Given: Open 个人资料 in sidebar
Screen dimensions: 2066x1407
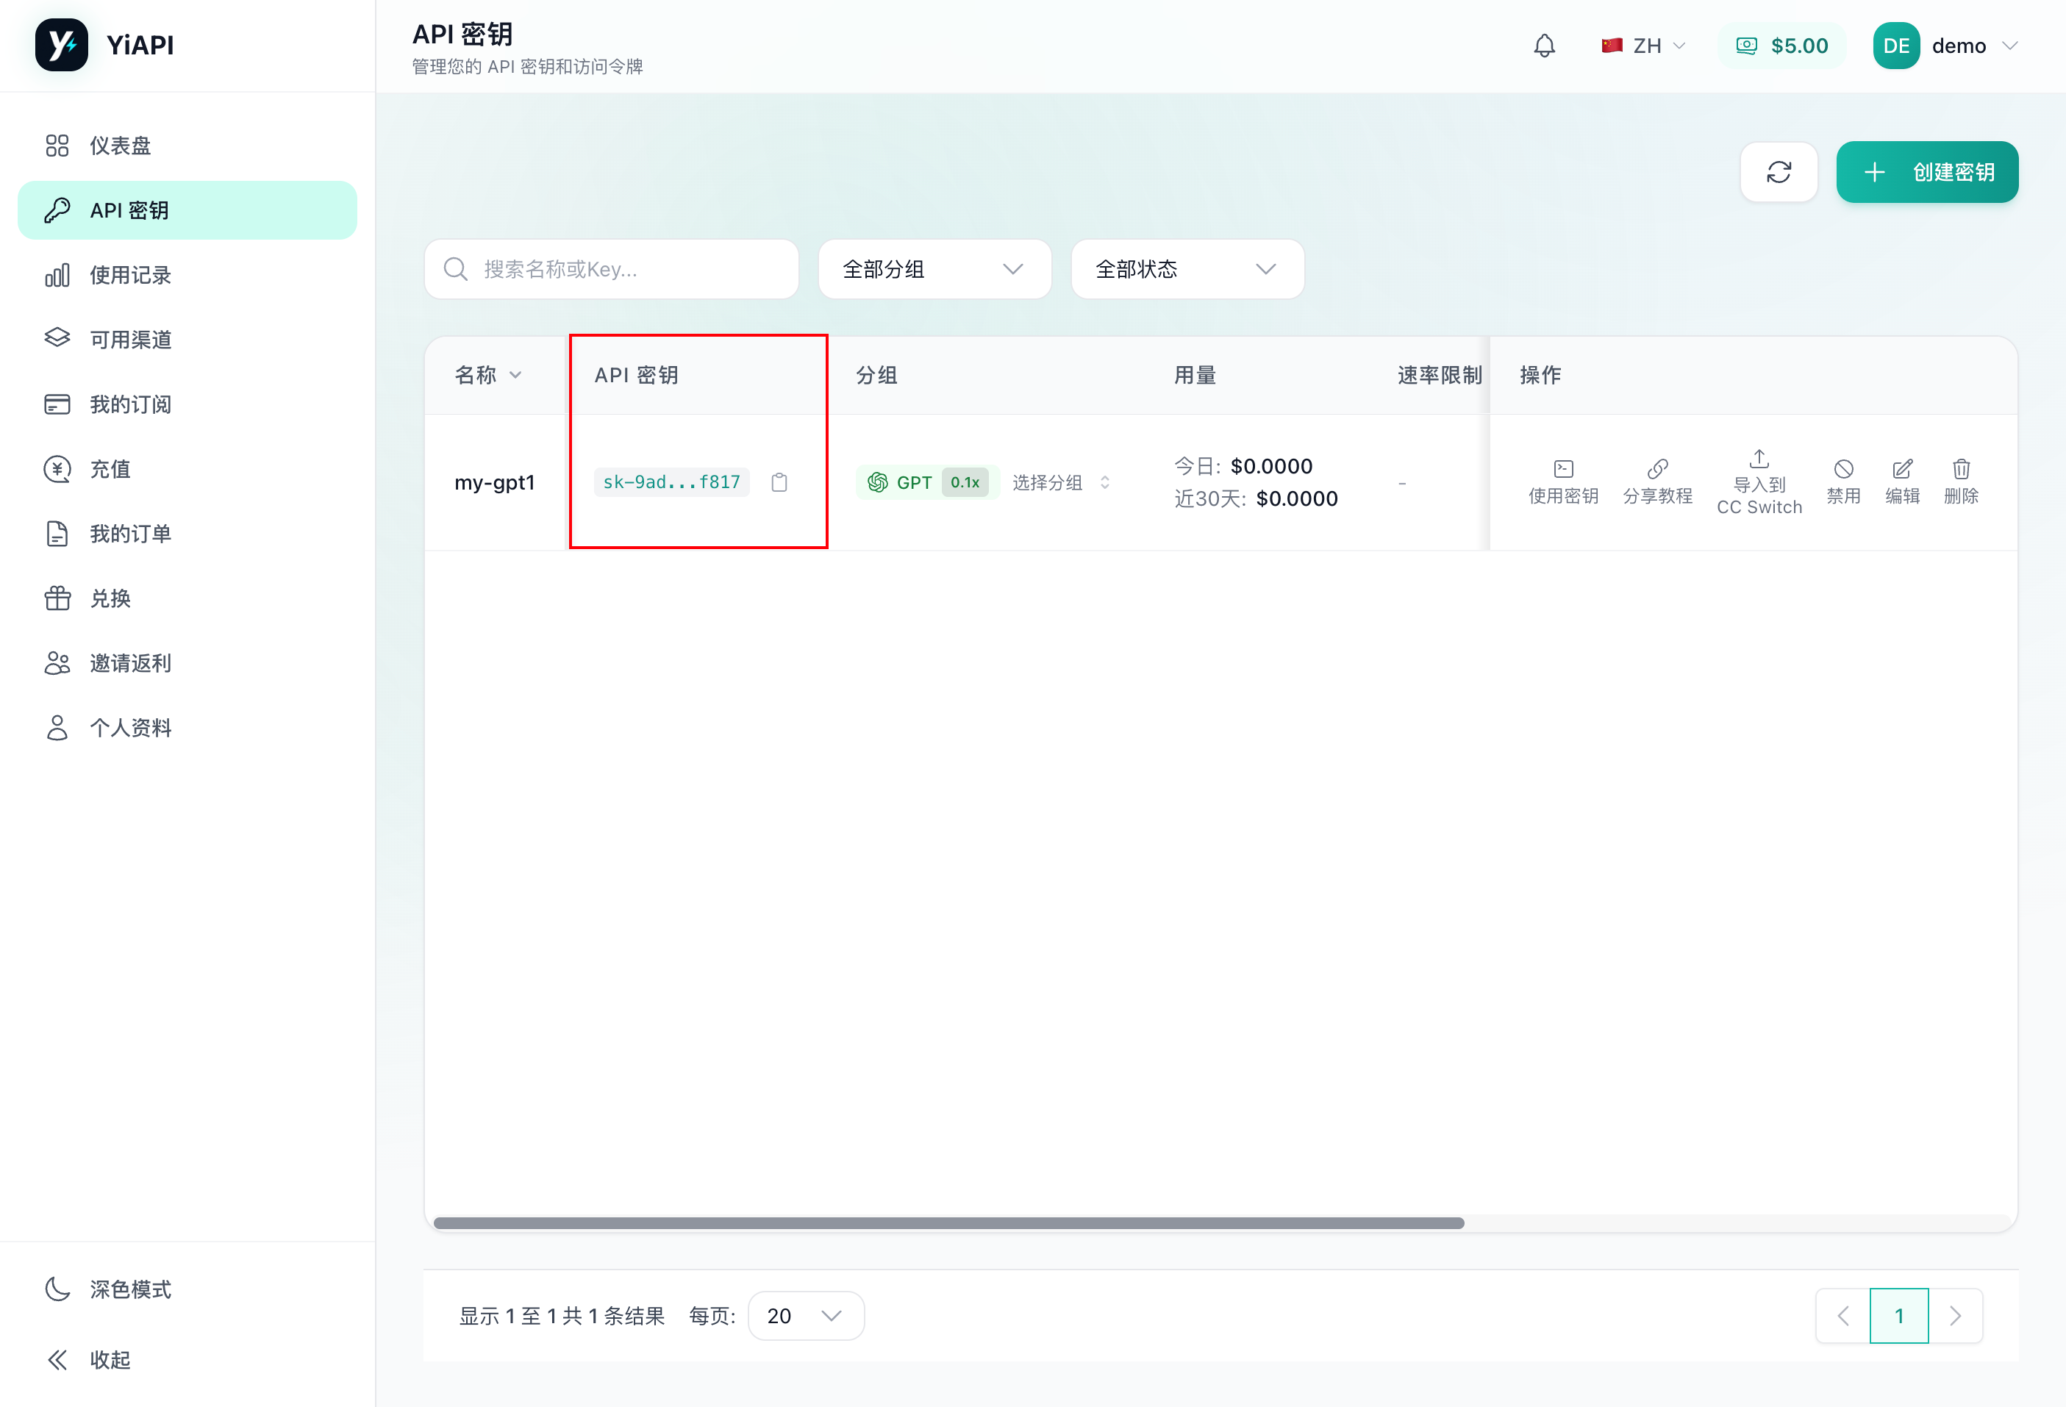Looking at the screenshot, I should [x=187, y=728].
